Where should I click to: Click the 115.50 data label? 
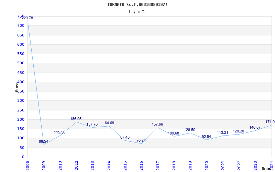(59, 132)
